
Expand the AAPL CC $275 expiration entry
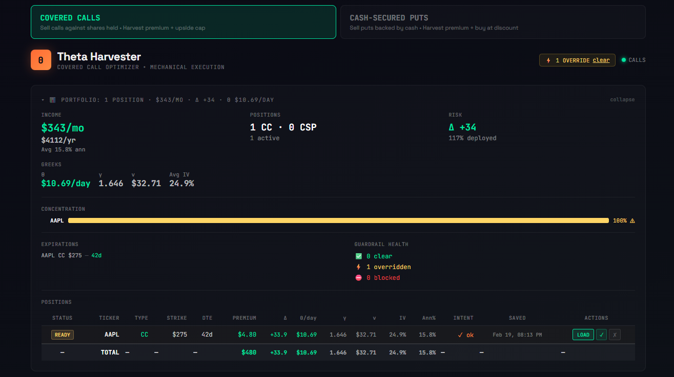point(71,255)
